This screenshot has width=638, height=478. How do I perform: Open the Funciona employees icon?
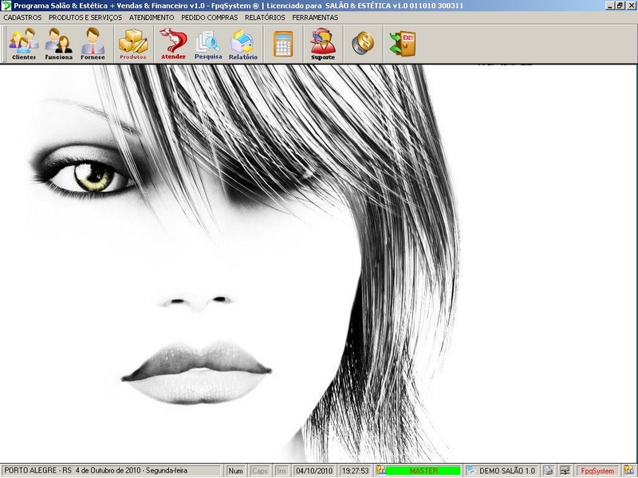(58, 44)
